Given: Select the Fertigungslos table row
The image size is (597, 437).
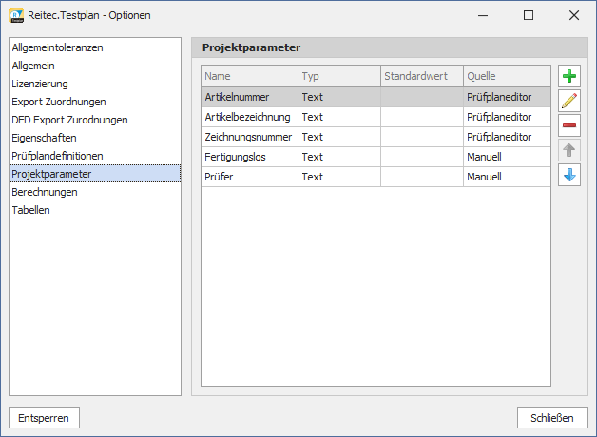Looking at the screenshot, I should 376,157.
